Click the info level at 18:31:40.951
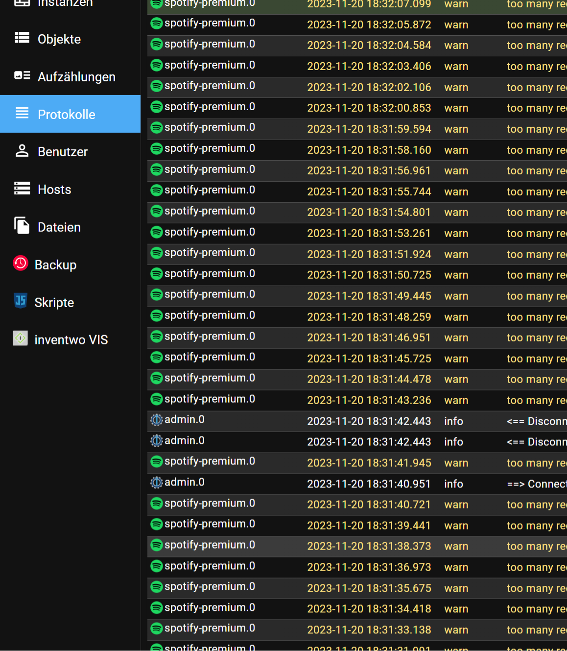567x651 pixels. tap(453, 484)
